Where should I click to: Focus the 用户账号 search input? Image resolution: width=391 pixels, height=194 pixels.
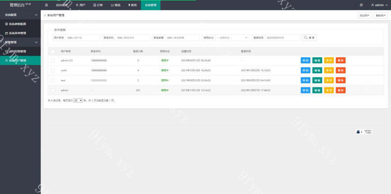[82, 38]
